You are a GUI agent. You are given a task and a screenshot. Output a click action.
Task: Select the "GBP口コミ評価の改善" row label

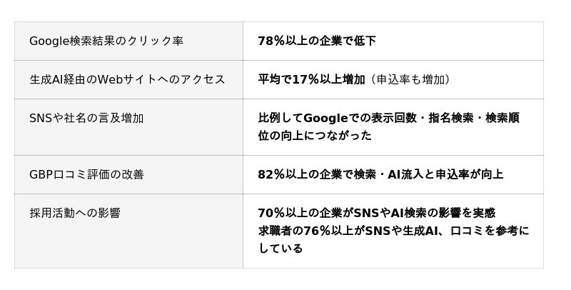click(86, 174)
